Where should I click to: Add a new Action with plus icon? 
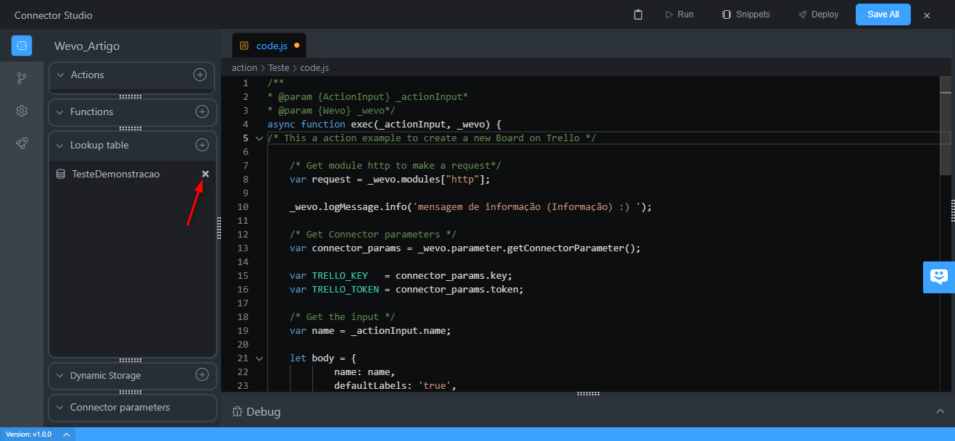200,75
